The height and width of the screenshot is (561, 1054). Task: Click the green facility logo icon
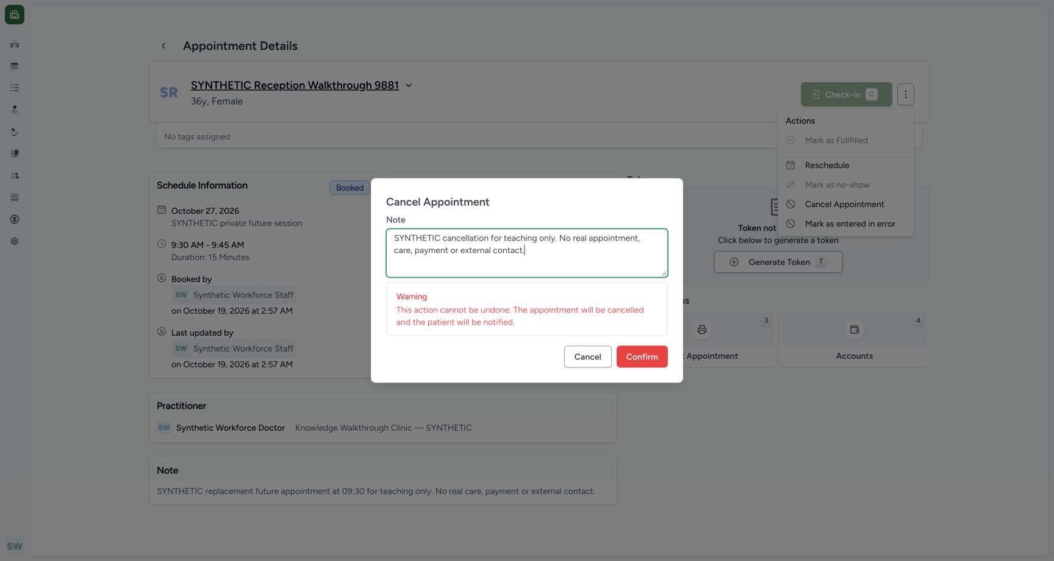click(x=15, y=15)
